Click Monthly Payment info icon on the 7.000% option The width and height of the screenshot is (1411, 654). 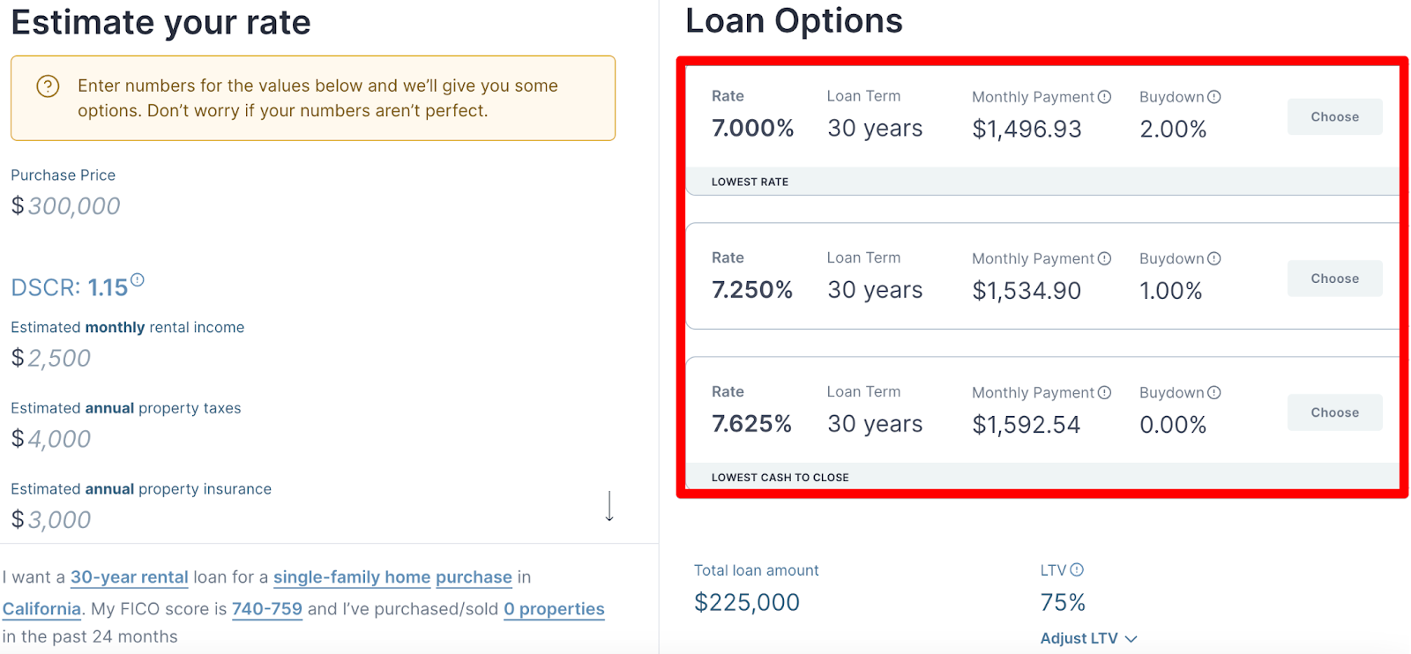tap(1106, 97)
